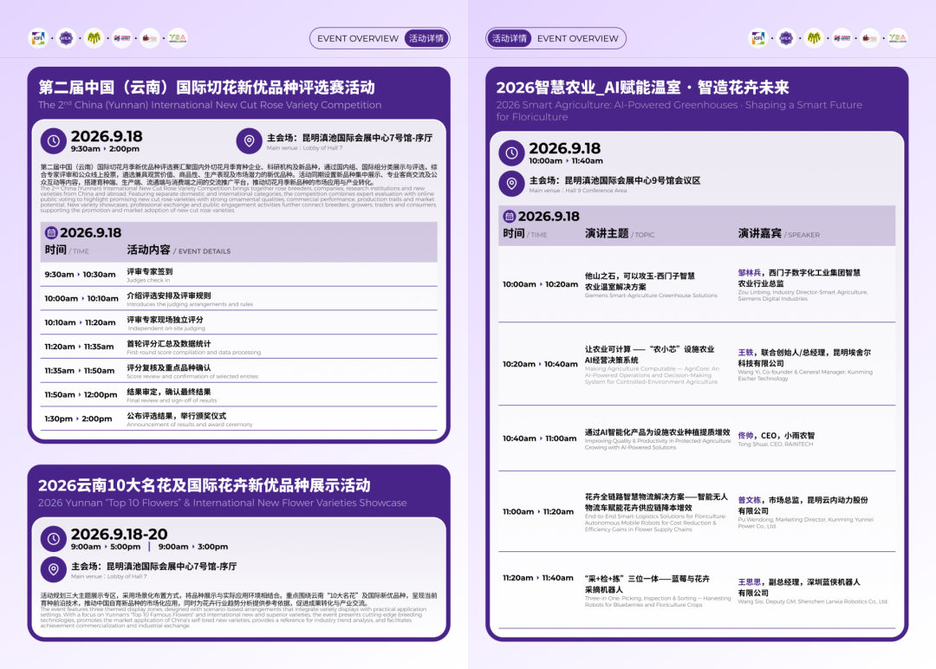Click speaker name 佟帅
This screenshot has height=669, width=936.
(745, 436)
